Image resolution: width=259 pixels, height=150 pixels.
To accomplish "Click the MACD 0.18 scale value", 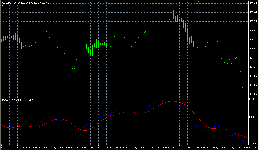I will click(x=251, y=99).
